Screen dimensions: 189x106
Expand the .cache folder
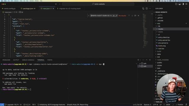coord(160,15)
